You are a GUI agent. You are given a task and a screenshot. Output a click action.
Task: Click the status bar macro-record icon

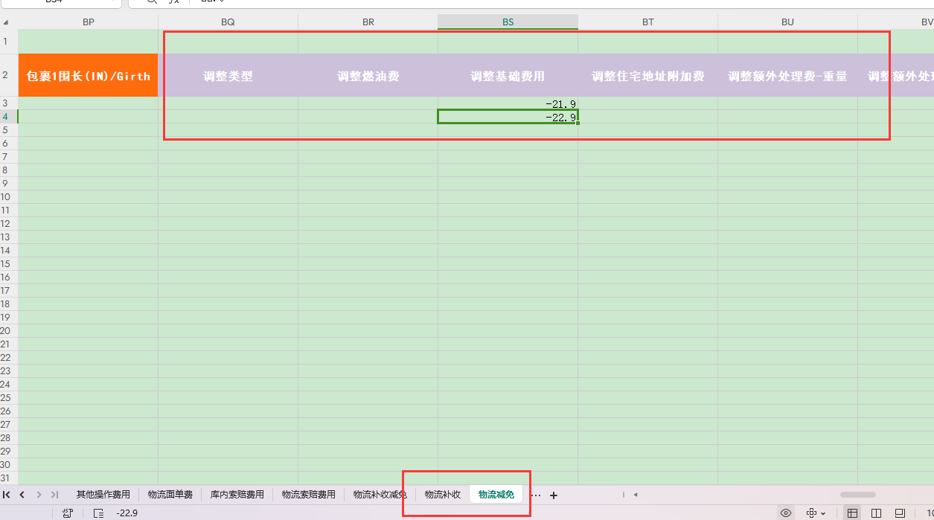pyautogui.click(x=68, y=513)
